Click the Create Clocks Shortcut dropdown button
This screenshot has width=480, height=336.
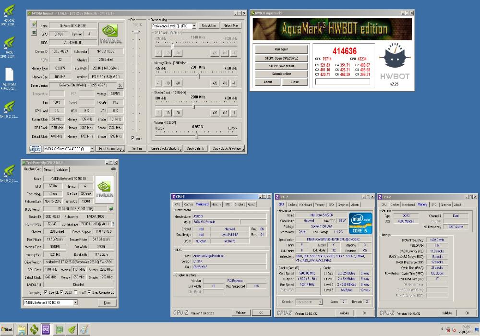166,148
